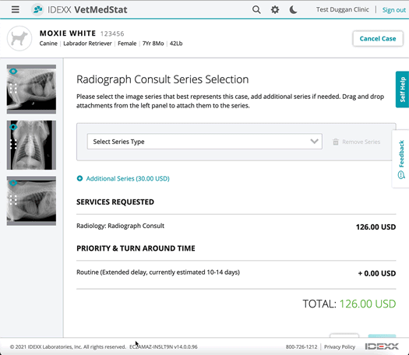Click the Cancel Case button
The image size is (409, 355).
pyautogui.click(x=378, y=39)
